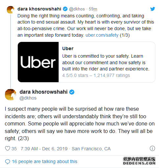Viewport: 159px width, 168px height.
Task: Click dara khosrowshahi name in second tweet
Action: [43, 92]
